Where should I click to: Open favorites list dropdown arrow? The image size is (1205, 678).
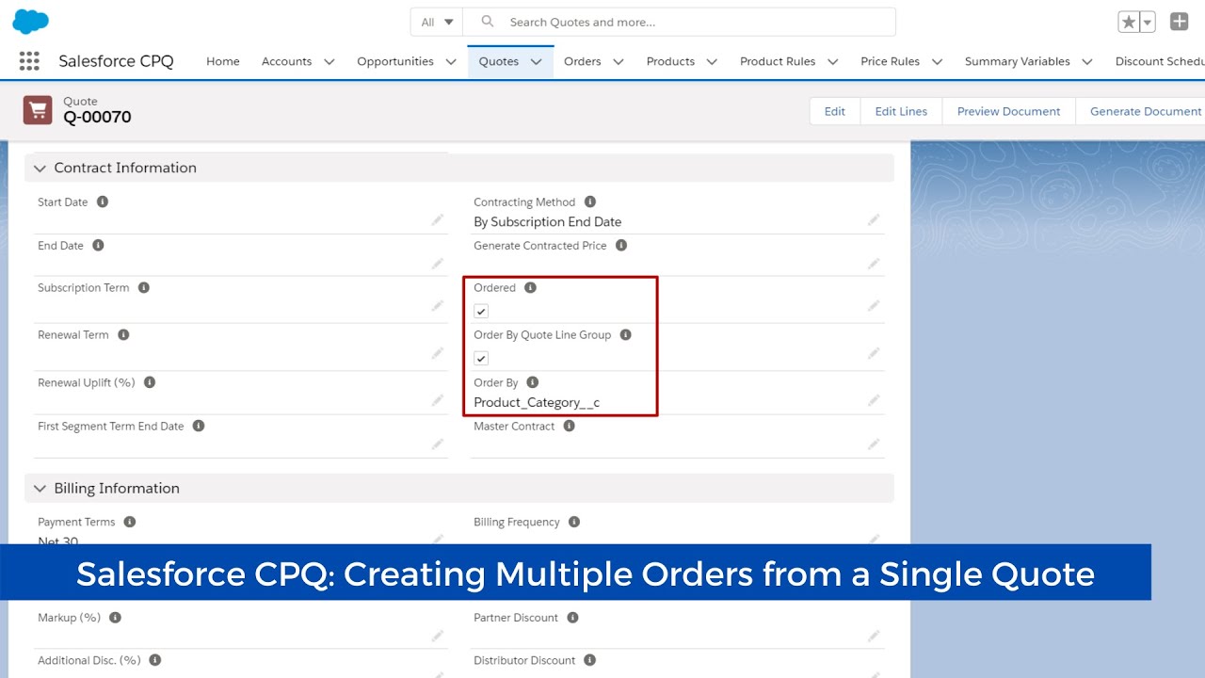tap(1148, 22)
